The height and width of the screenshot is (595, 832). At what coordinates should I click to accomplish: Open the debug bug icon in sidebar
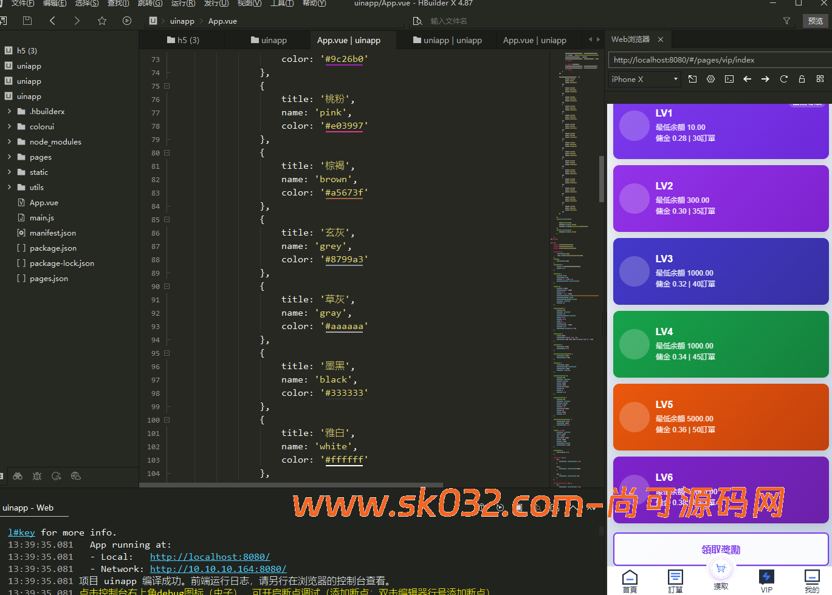click(x=37, y=476)
